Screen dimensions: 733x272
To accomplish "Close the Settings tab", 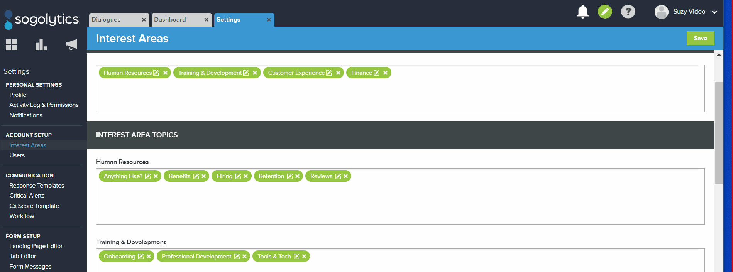I will coord(269,20).
